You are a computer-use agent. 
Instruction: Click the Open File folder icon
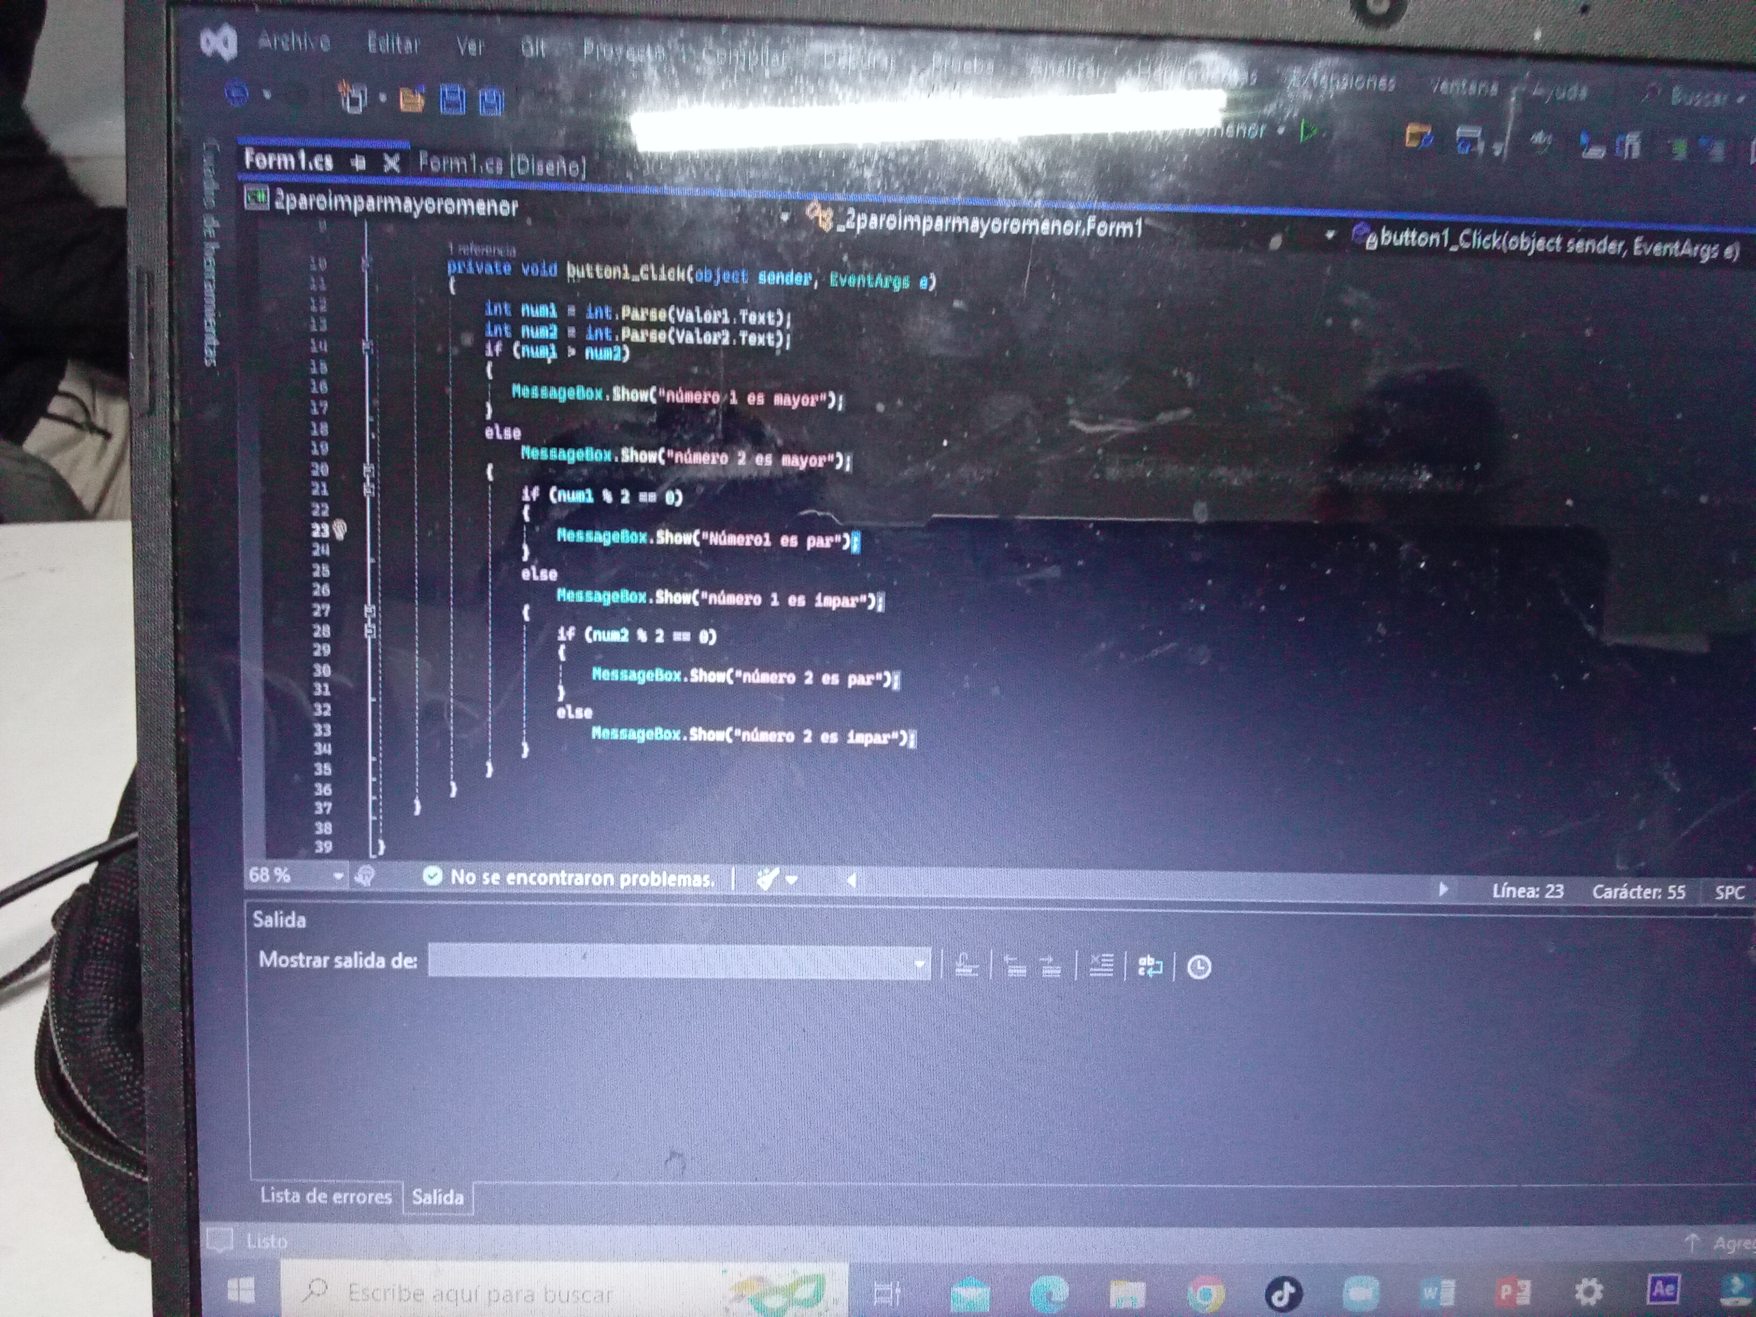tap(412, 99)
